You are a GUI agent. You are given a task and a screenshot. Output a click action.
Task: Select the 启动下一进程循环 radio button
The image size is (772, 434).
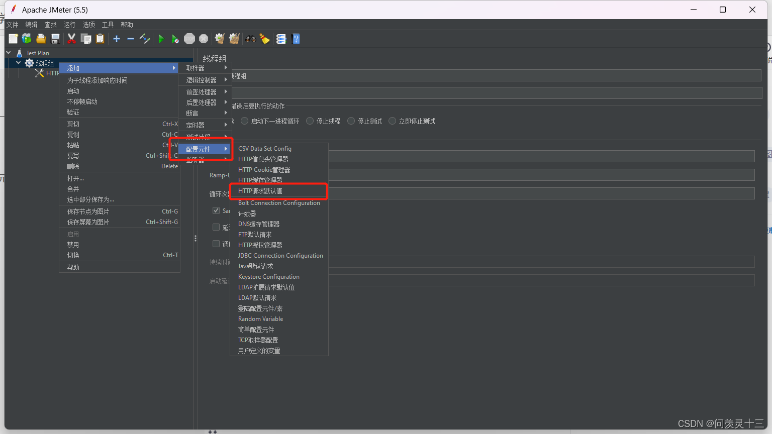(245, 121)
